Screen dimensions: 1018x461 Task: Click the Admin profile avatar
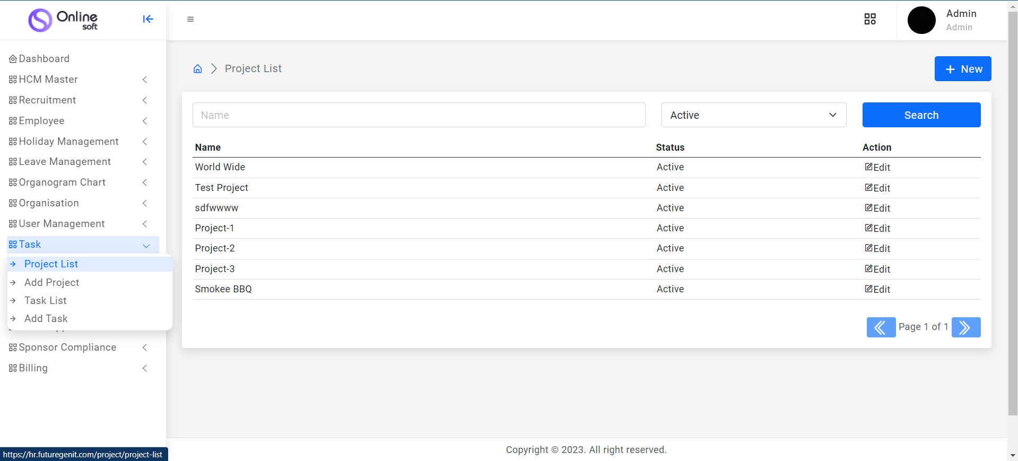coord(921,20)
